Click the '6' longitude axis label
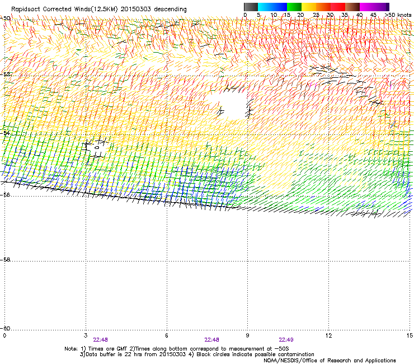The image size is (414, 364). click(x=167, y=335)
